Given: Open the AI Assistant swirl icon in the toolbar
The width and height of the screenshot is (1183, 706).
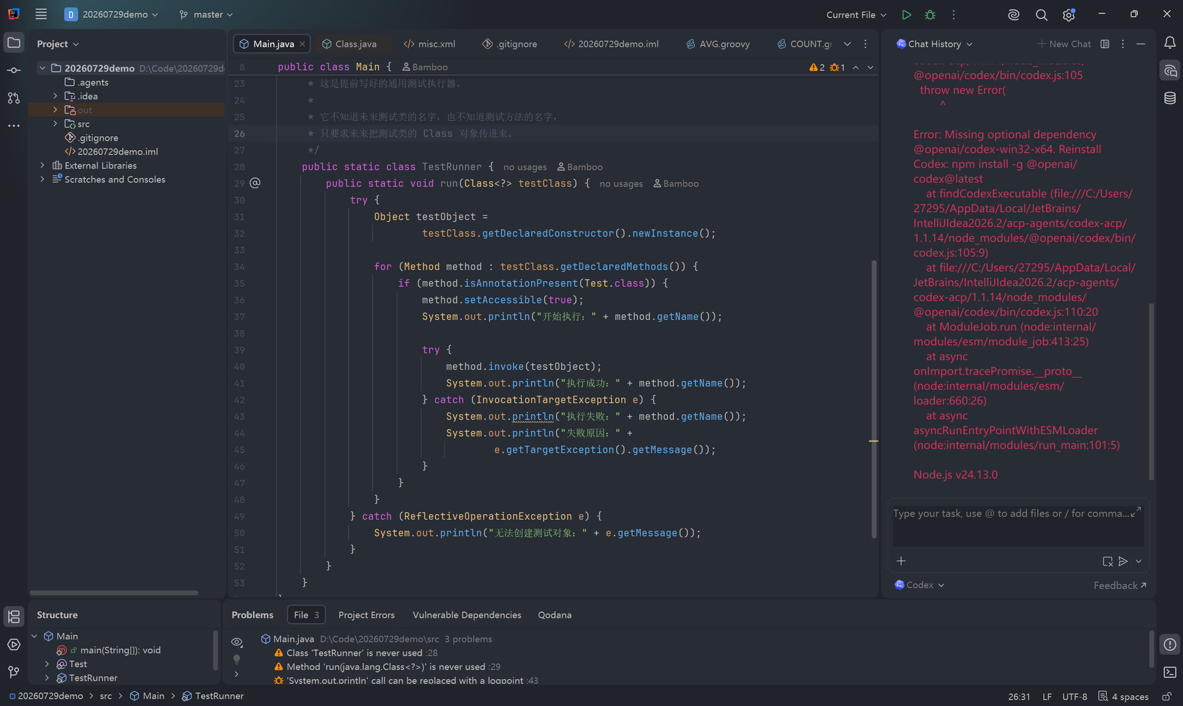Looking at the screenshot, I should coord(1014,15).
